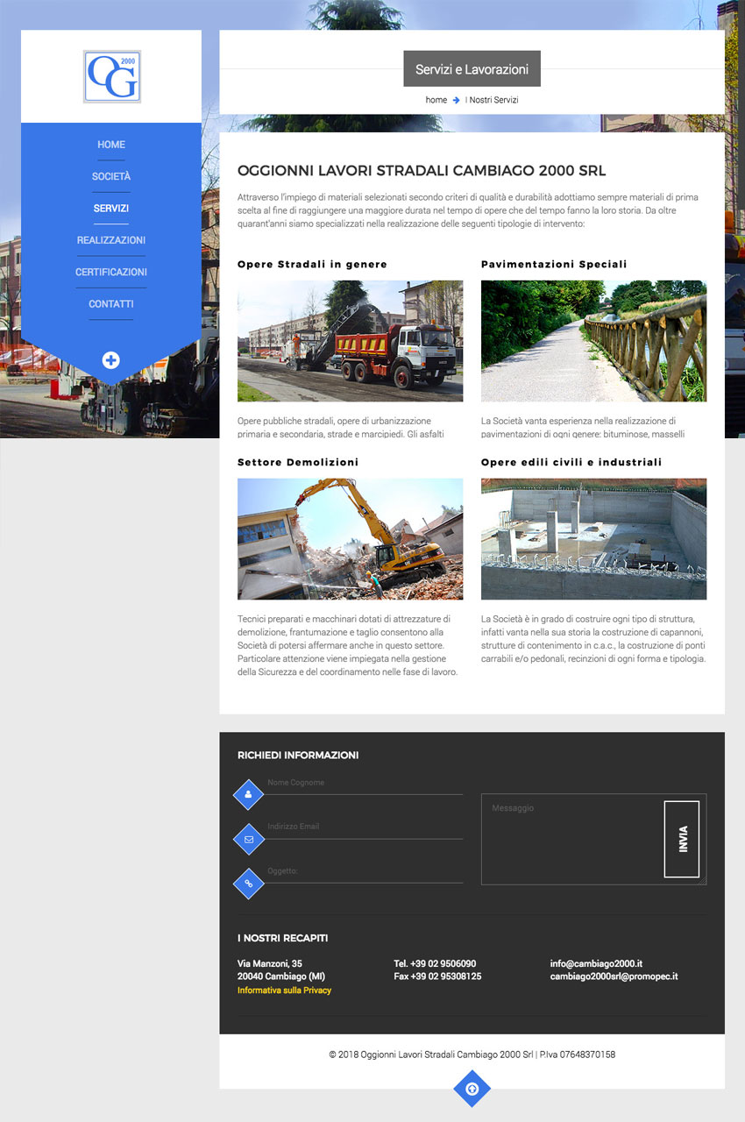
Task: Open the Opere Stradali truck image
Action: tap(350, 341)
